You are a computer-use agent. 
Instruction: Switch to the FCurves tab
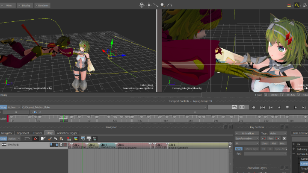click(38, 133)
